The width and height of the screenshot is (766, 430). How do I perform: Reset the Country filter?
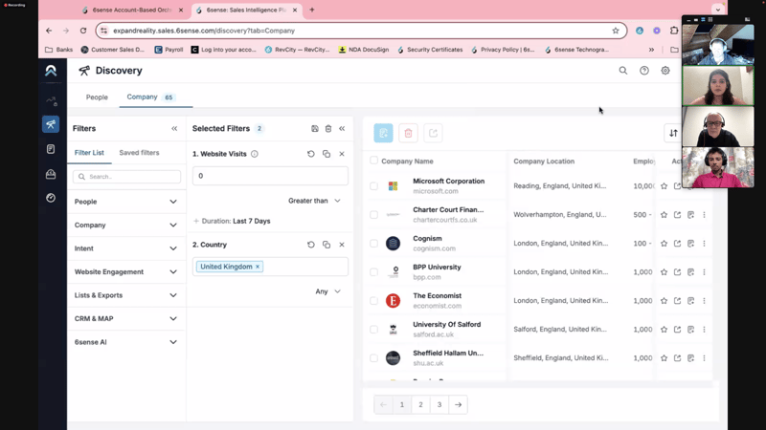point(310,245)
